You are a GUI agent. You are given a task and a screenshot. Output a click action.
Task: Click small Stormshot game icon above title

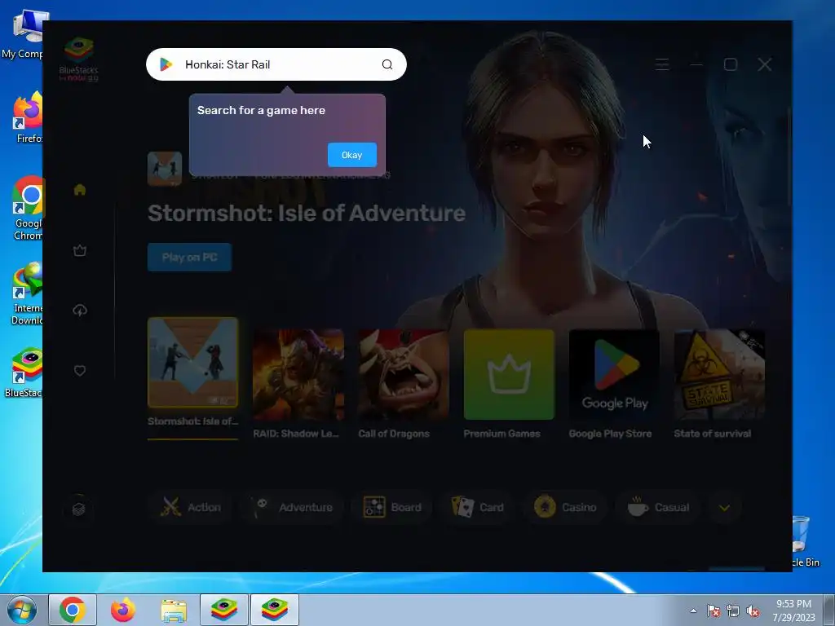point(165,169)
